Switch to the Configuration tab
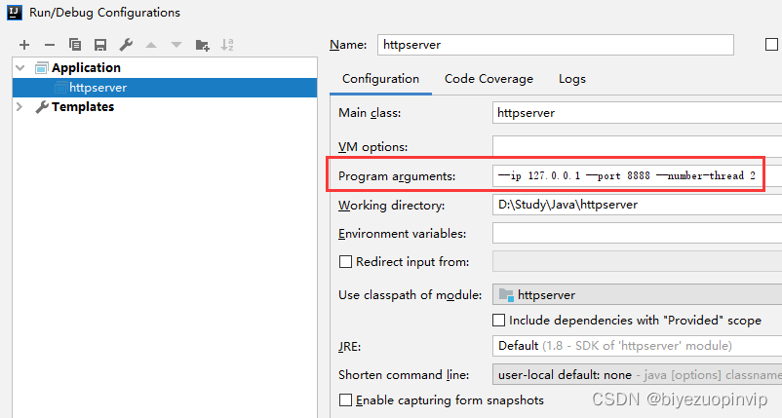This screenshot has height=418, width=782. 380,79
